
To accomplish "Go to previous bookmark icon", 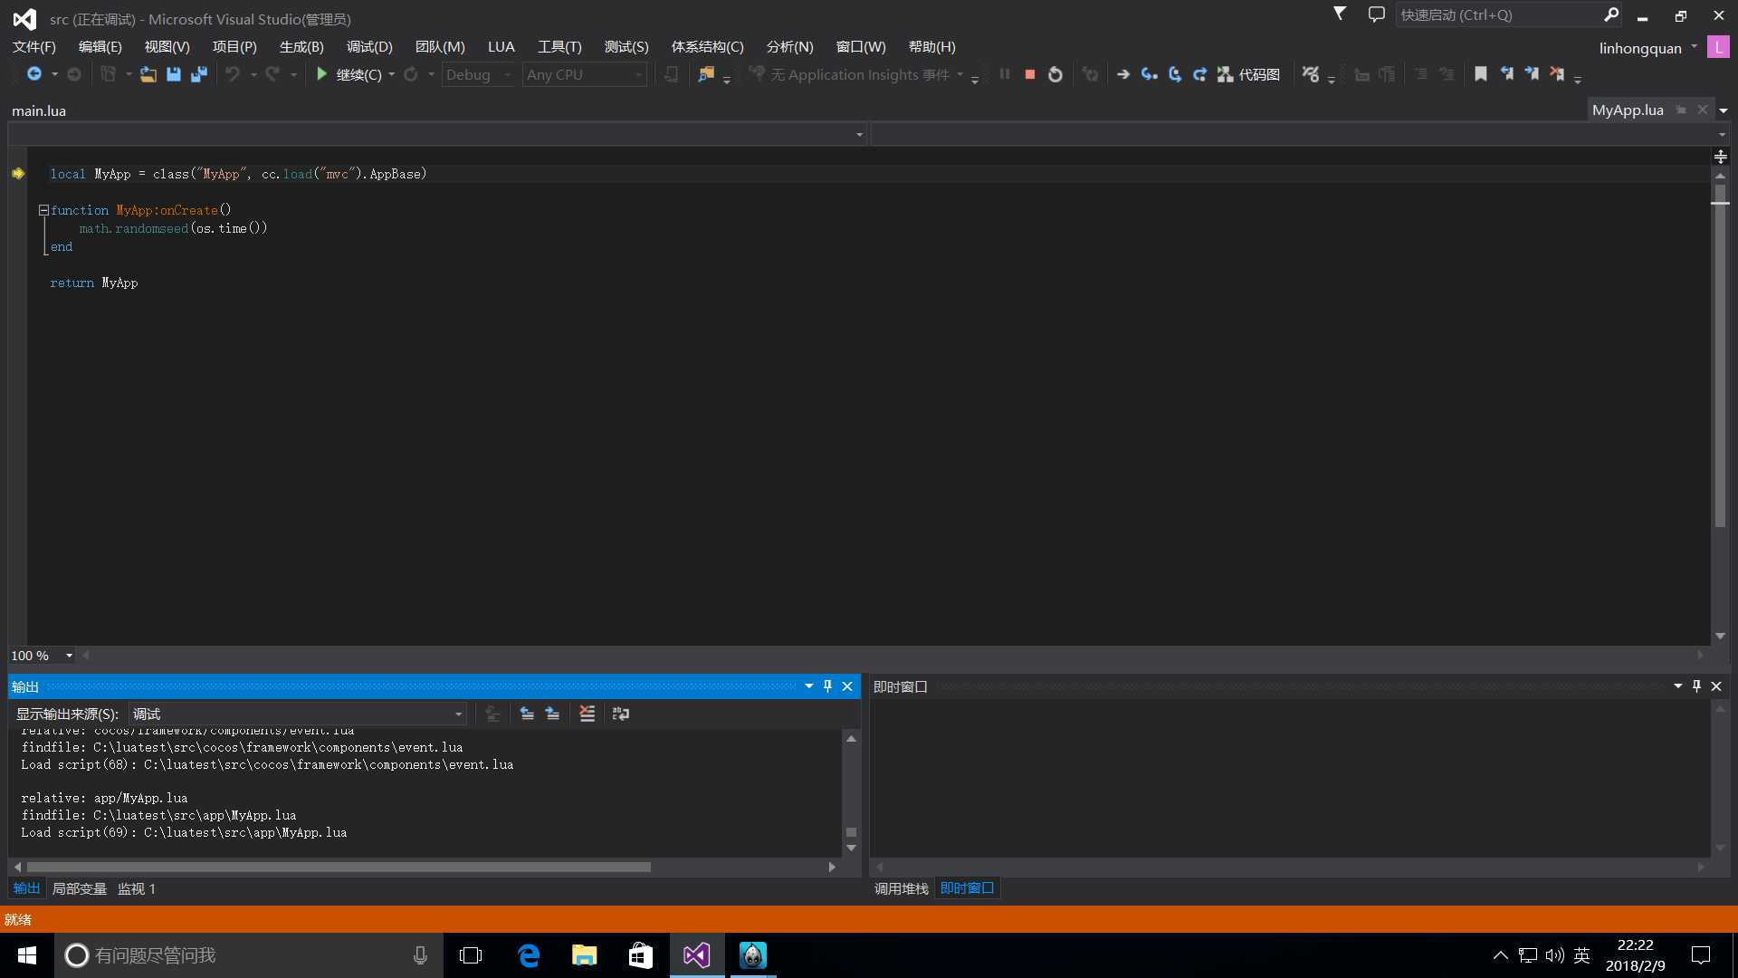I will [1506, 74].
